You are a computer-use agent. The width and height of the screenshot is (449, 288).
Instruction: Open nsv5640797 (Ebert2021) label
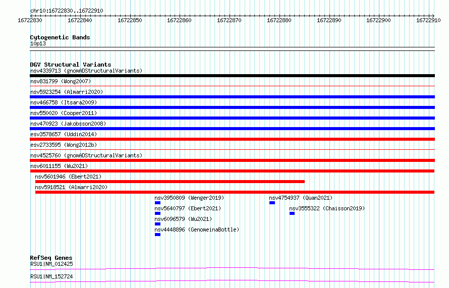[188, 208]
